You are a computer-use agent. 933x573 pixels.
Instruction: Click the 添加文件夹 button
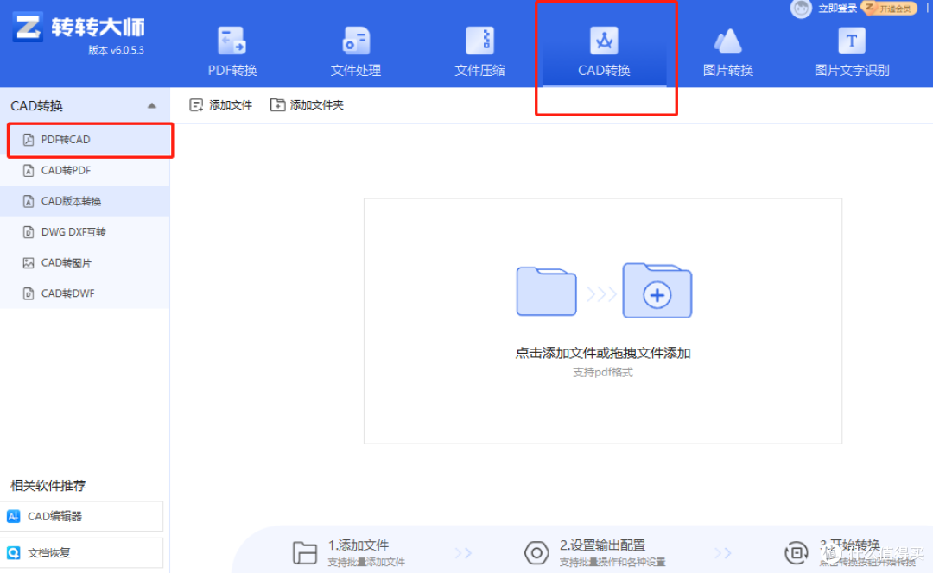pos(307,105)
